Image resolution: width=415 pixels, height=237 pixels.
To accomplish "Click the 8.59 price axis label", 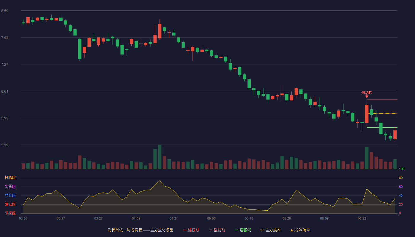I will point(5,11).
